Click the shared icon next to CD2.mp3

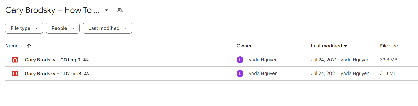(x=87, y=73)
